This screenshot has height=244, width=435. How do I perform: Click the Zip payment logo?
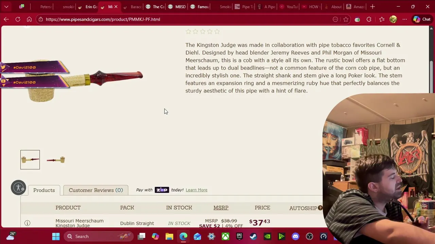[x=162, y=190]
